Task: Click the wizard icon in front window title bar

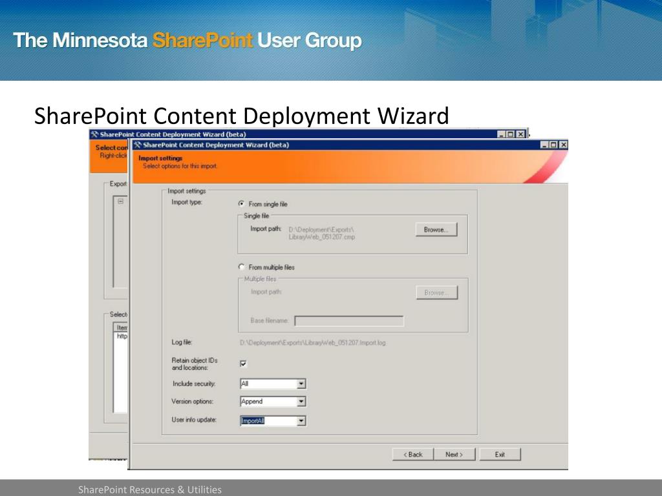Action: 137,145
